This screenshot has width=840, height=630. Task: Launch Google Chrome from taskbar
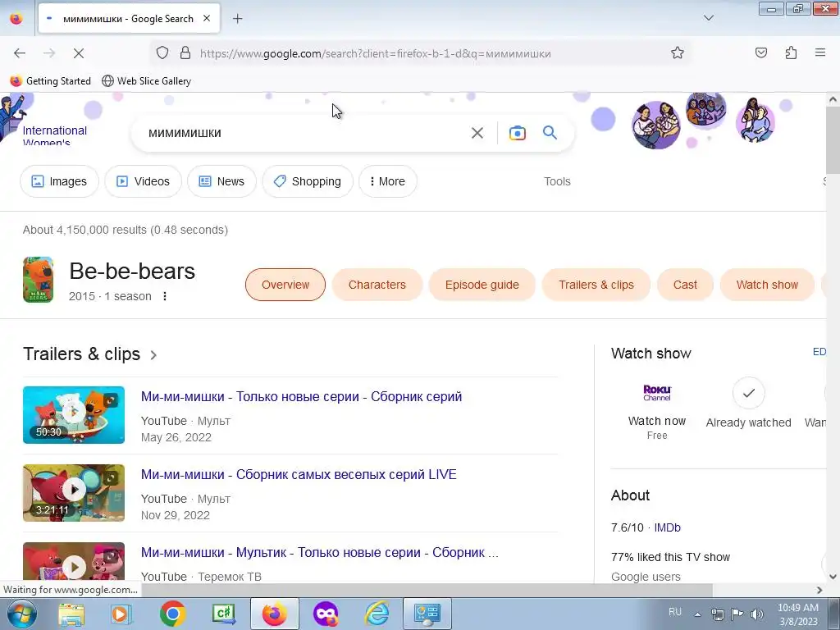click(172, 614)
